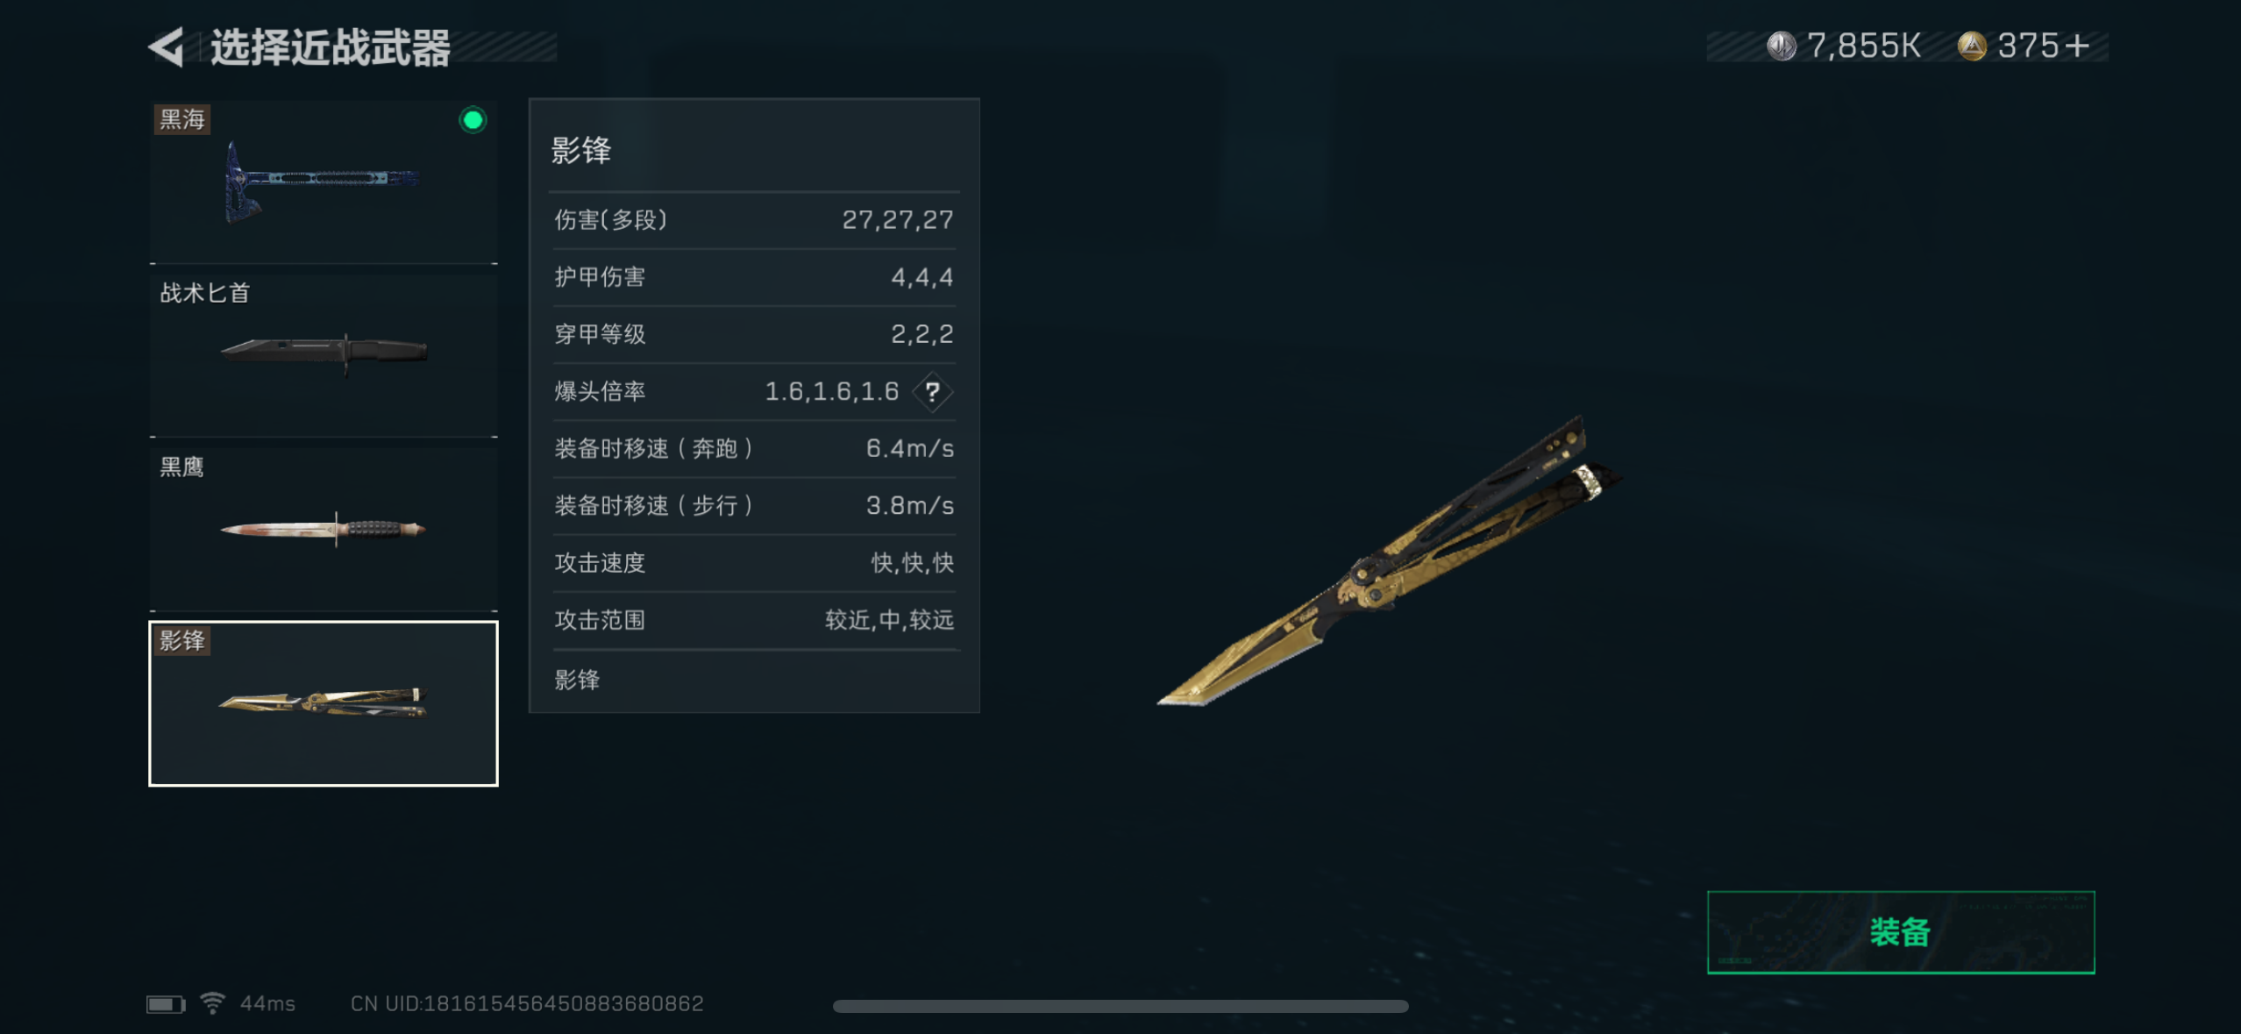This screenshot has width=2241, height=1034.
Task: Go back using the arrow icon
Action: coord(166,46)
